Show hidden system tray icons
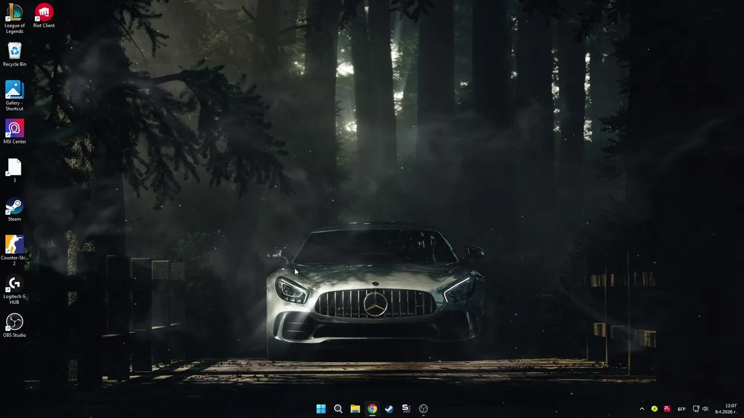Image resolution: width=744 pixels, height=418 pixels. coord(642,409)
